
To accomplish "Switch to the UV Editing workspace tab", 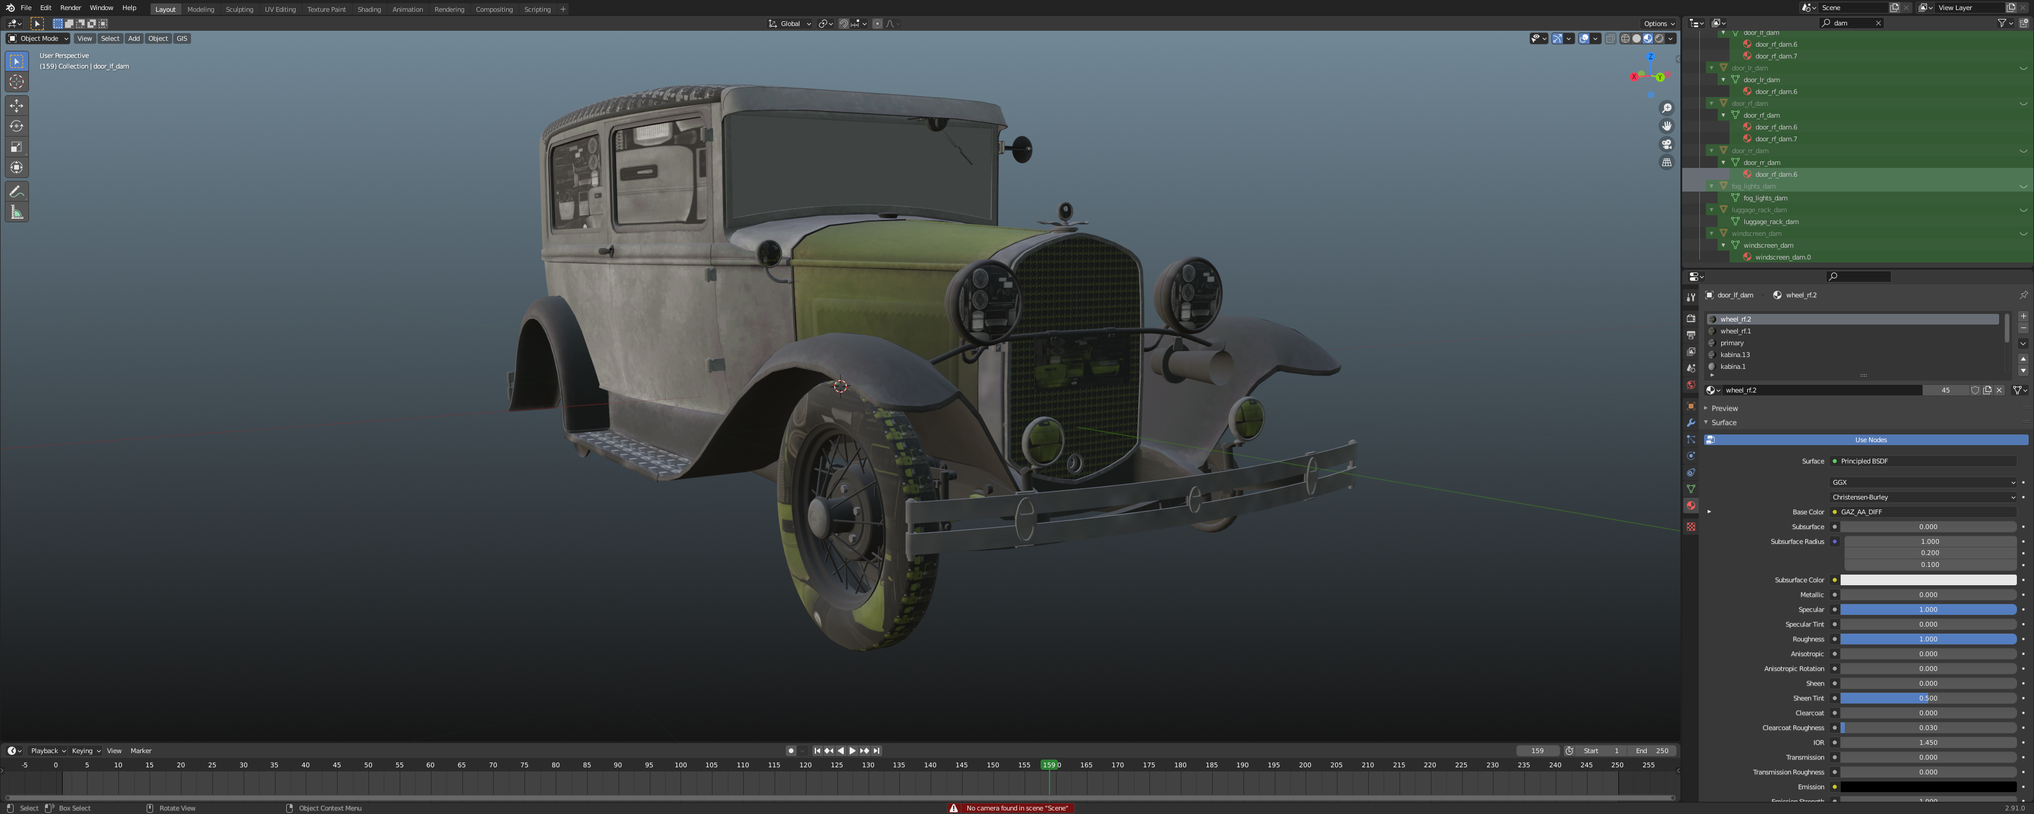I will click(280, 9).
